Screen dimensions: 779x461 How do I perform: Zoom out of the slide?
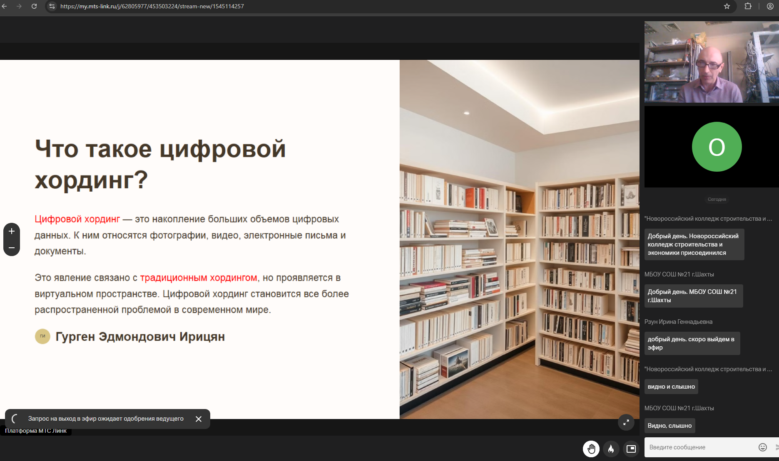pos(12,248)
